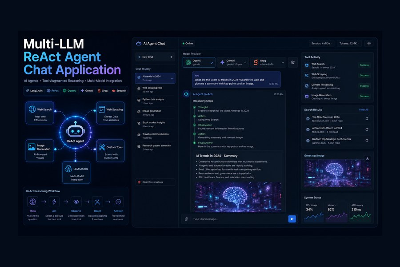The height and width of the screenshot is (267, 400).
Task: Click the AI Agent (ReAct) avatar icon
Action: point(186,94)
